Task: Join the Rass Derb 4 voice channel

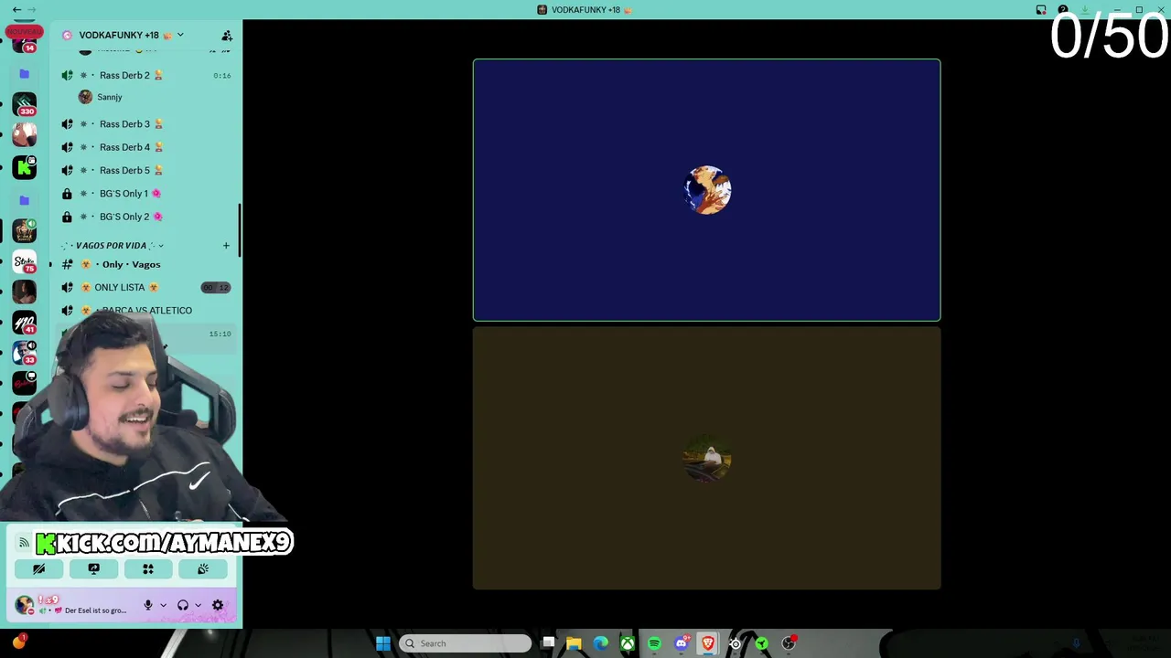Action: (146, 147)
